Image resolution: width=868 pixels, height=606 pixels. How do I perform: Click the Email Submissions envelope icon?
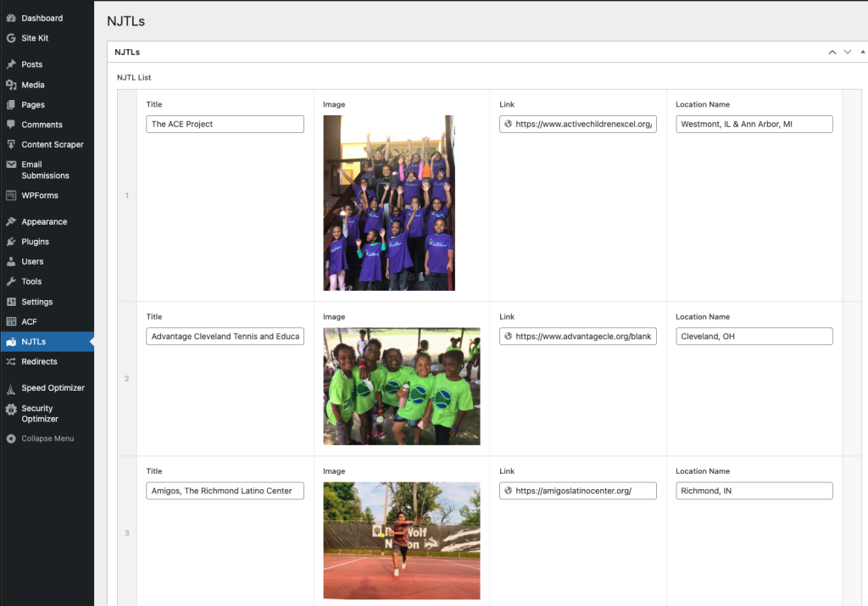11,164
